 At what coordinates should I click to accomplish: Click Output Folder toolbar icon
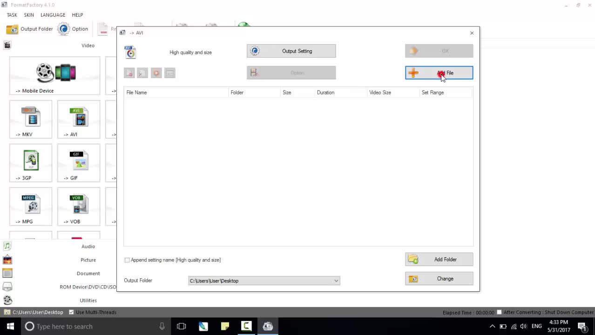tap(30, 29)
